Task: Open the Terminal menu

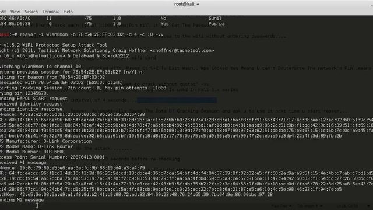Action: [51, 12]
